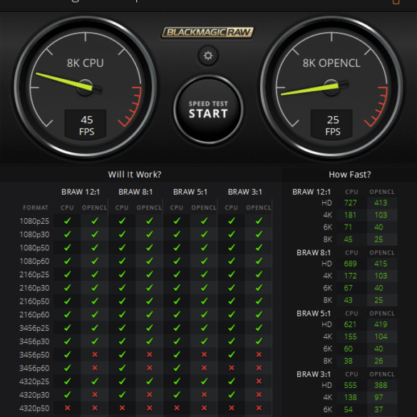Image resolution: width=417 pixels, height=417 pixels.
Task: Click 3456p60 BRAW 8:1 OpenCL red cross
Action: click(150, 368)
